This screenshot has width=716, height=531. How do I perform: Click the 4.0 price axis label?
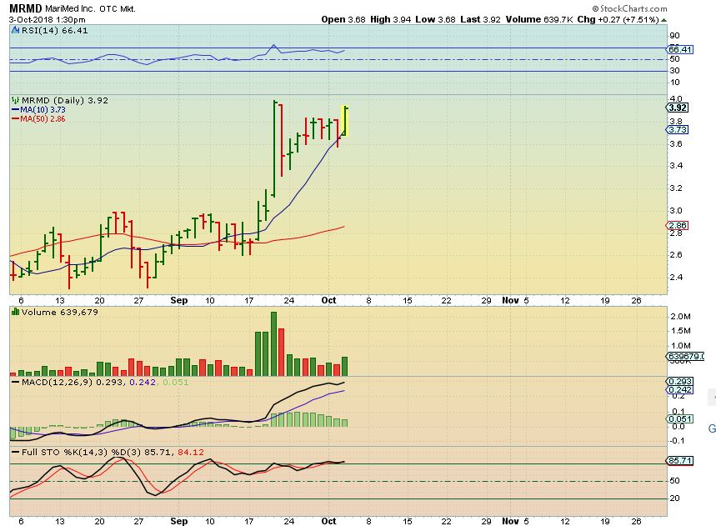click(676, 99)
